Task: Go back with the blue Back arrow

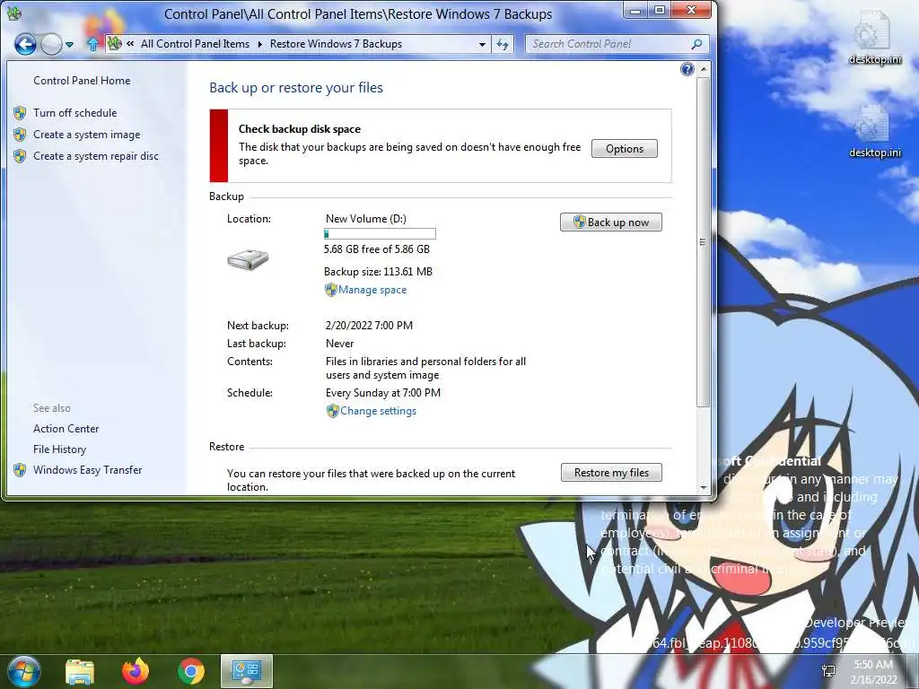Action: click(x=25, y=44)
